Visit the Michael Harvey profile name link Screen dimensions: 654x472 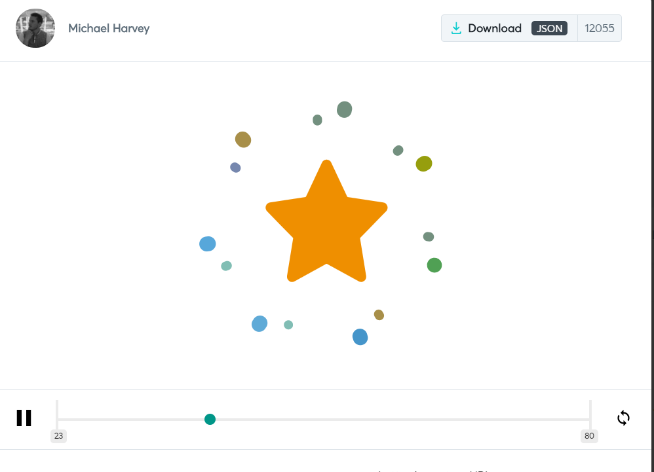point(109,28)
